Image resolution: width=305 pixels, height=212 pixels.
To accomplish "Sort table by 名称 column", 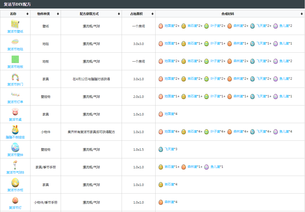I will click(x=15, y=14).
